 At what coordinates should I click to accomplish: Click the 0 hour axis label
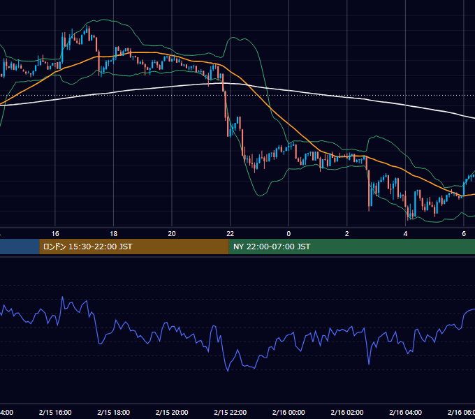click(x=288, y=234)
